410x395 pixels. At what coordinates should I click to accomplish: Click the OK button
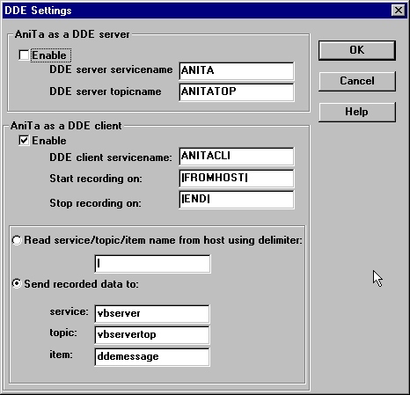(357, 50)
